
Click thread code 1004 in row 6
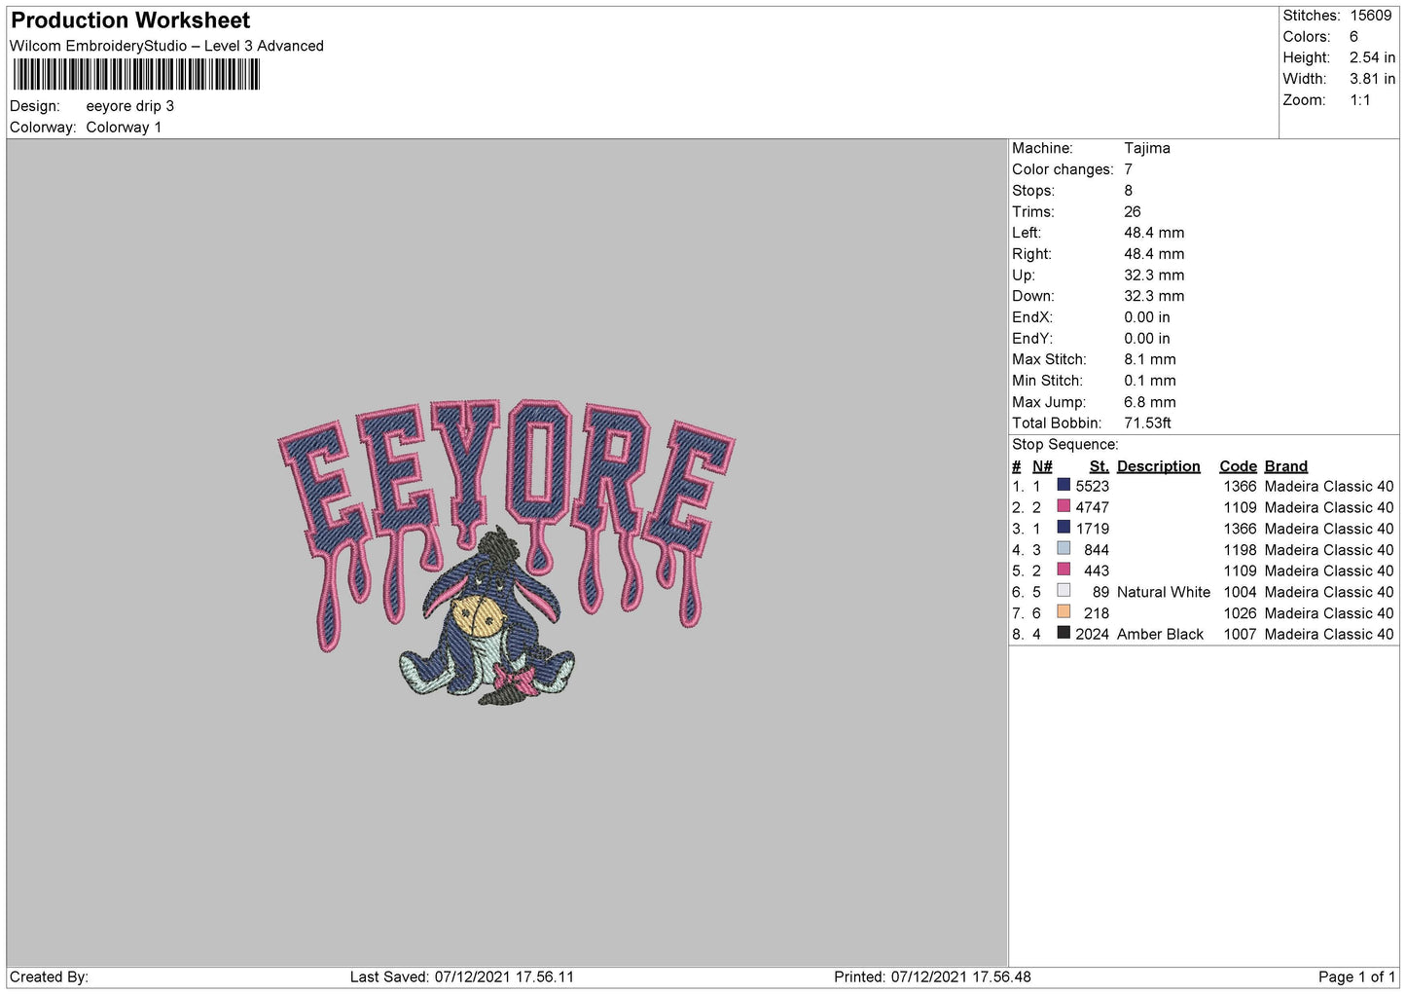1241,592
